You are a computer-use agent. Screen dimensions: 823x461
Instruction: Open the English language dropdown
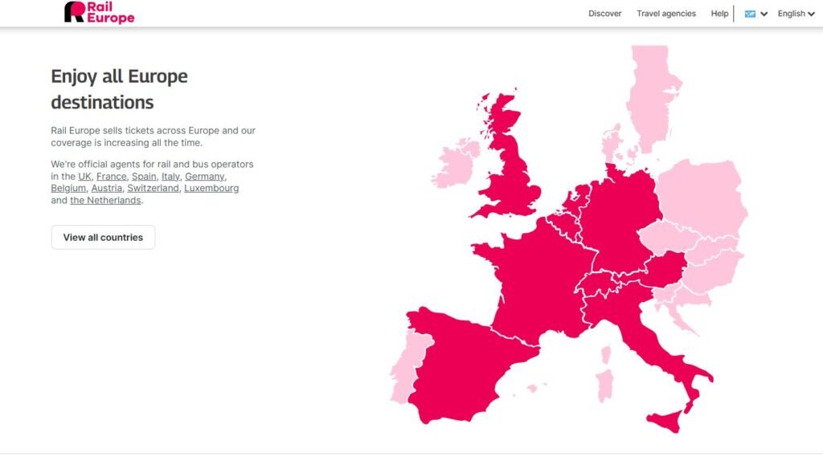(796, 14)
